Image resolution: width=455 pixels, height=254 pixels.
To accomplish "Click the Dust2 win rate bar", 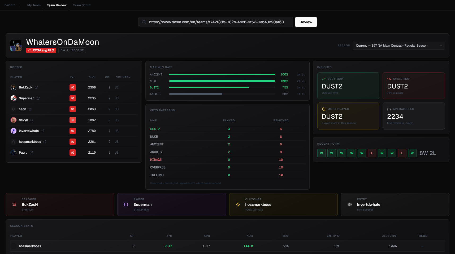I will (x=222, y=87).
